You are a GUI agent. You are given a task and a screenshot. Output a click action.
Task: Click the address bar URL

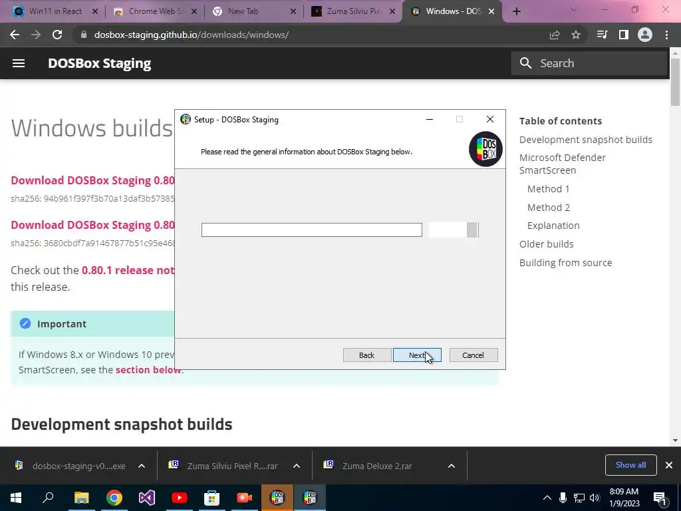point(191,35)
